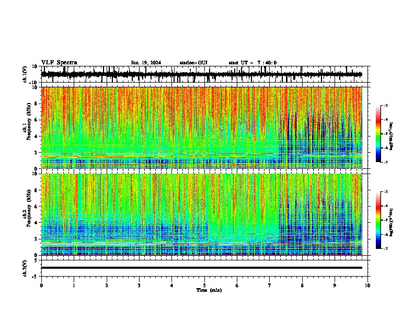
Task: Click the start UT = 7:40:0 label
Action: [x=252, y=63]
